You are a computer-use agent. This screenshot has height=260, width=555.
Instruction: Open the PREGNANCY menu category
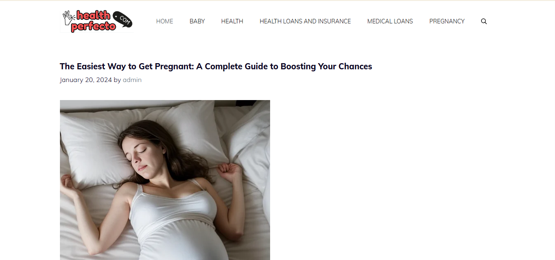pos(447,21)
